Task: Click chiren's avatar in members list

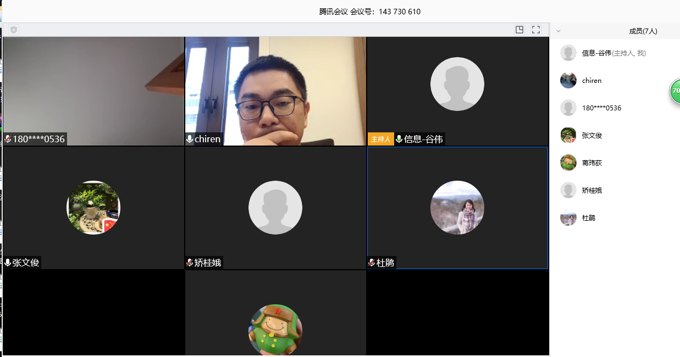Action: 568,81
